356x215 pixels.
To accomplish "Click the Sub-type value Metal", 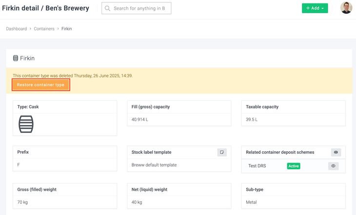I will tap(252, 202).
